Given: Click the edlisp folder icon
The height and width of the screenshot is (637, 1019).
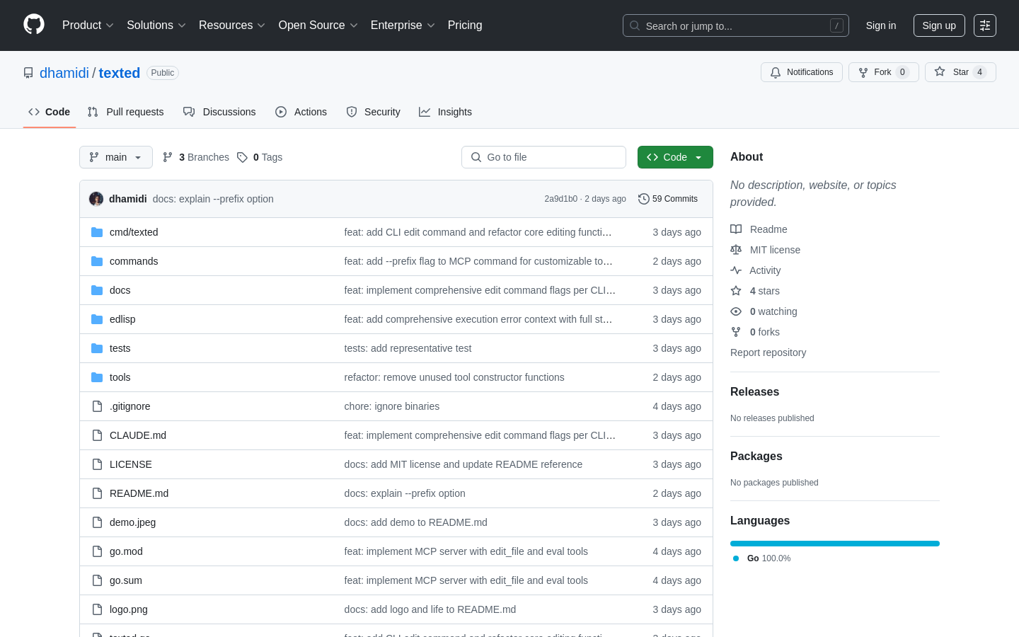Looking at the screenshot, I should [x=97, y=319].
